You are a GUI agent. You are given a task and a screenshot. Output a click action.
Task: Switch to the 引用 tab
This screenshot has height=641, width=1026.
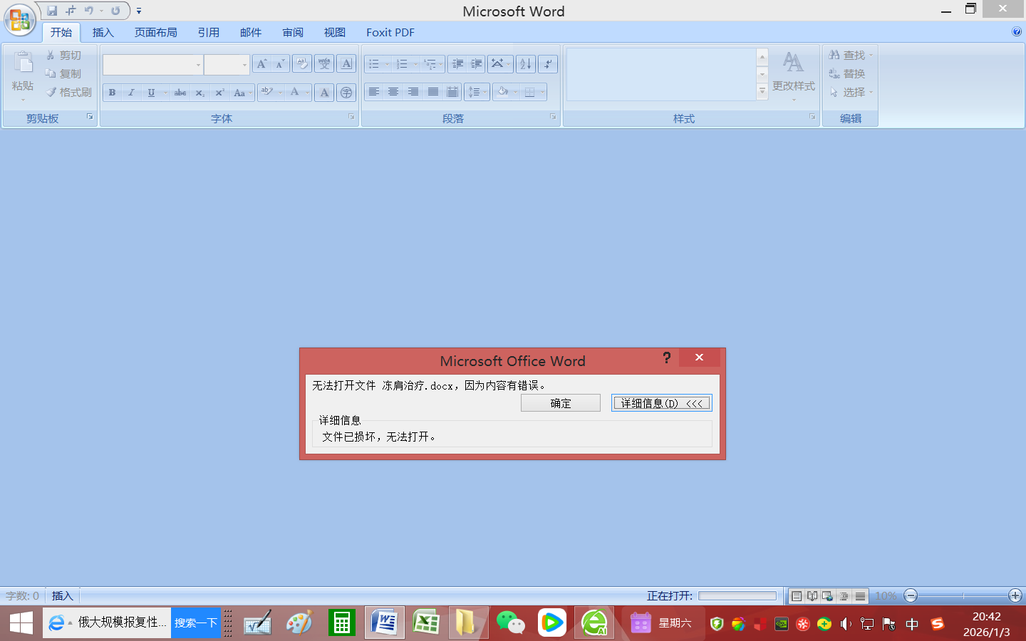click(209, 32)
